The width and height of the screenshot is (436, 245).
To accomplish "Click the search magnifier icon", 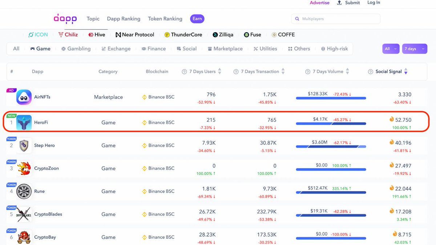I will (x=298, y=19).
